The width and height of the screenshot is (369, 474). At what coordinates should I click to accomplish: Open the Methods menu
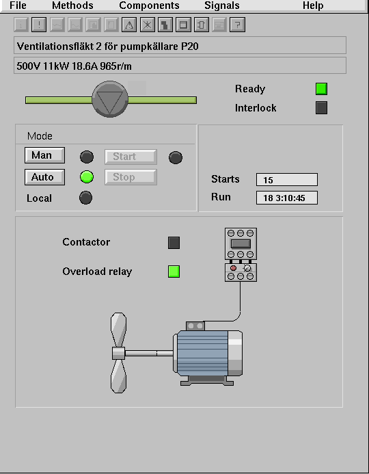[x=72, y=5]
